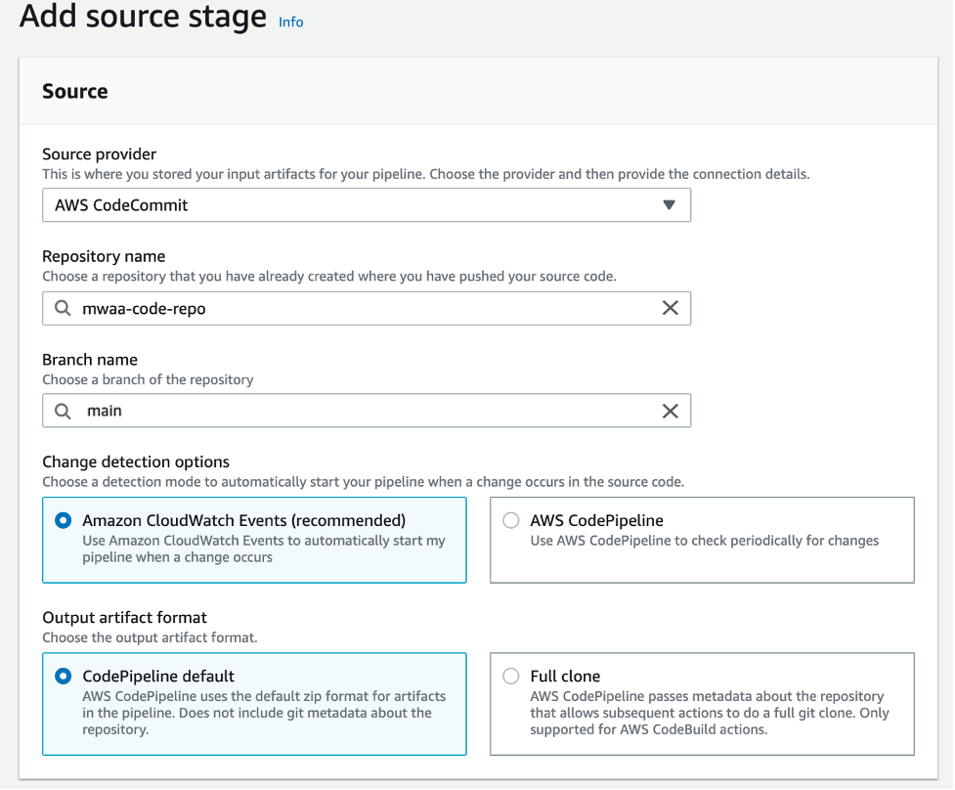Open the AWS CodeCommit provider dropdown
The image size is (955, 790).
coord(366,205)
